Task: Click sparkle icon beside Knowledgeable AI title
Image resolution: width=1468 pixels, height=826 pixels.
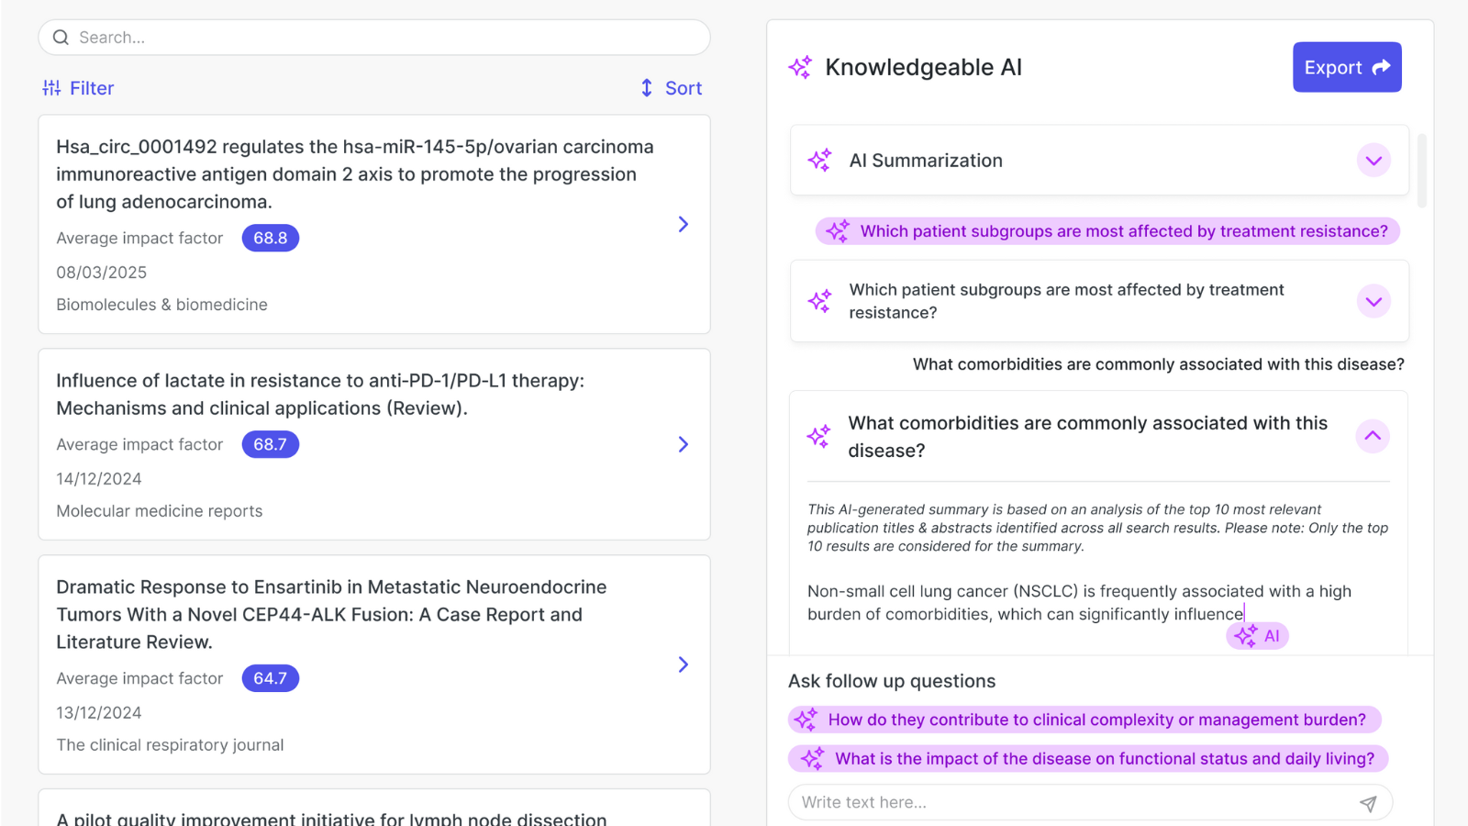Action: tap(800, 67)
